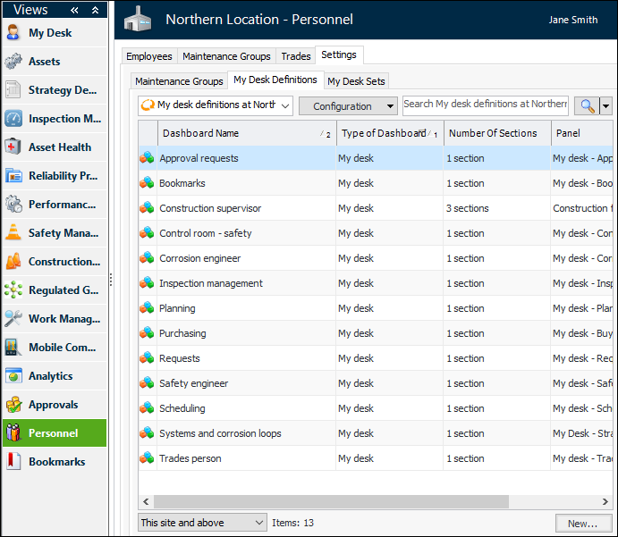Collapse the Views panel with double chevron up

pyautogui.click(x=96, y=10)
